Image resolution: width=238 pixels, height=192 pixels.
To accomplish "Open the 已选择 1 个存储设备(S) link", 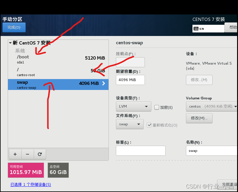I will (31, 184).
